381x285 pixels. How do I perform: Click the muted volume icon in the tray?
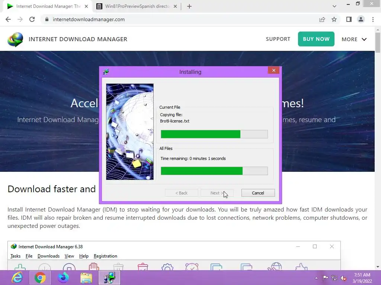[343, 278]
